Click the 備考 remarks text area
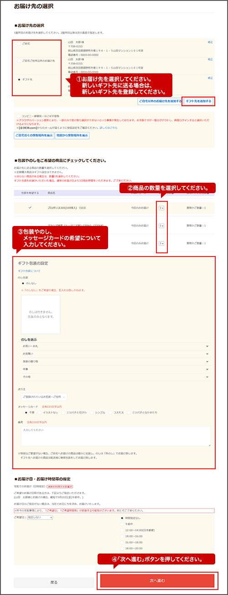 114,436
